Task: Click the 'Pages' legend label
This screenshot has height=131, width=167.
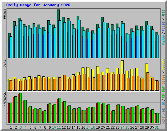Action: point(163,40)
